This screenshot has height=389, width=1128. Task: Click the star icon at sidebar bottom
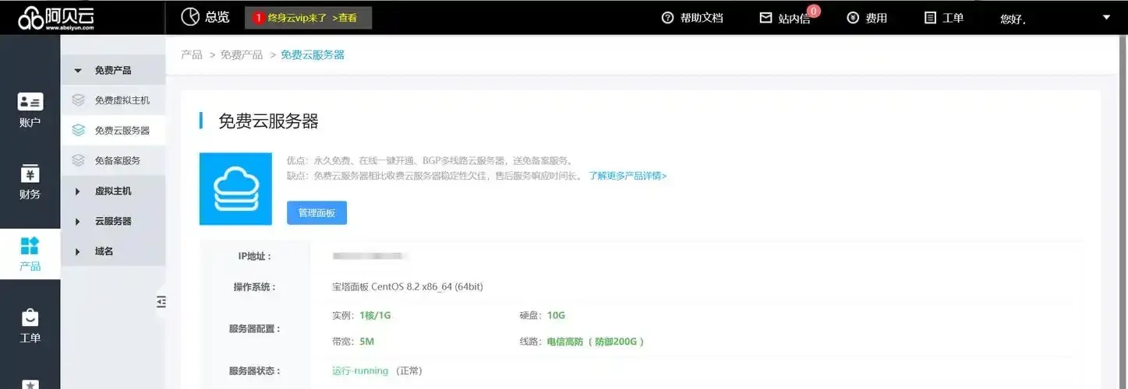pyautogui.click(x=30, y=384)
